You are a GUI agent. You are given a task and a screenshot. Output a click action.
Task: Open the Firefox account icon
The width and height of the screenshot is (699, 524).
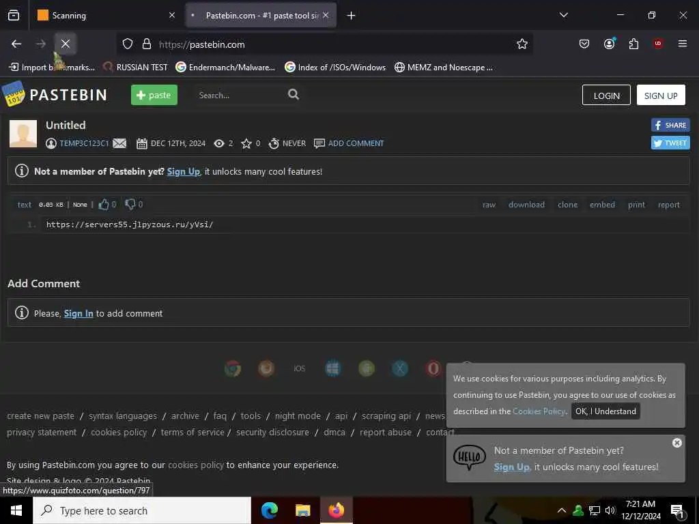610,43
